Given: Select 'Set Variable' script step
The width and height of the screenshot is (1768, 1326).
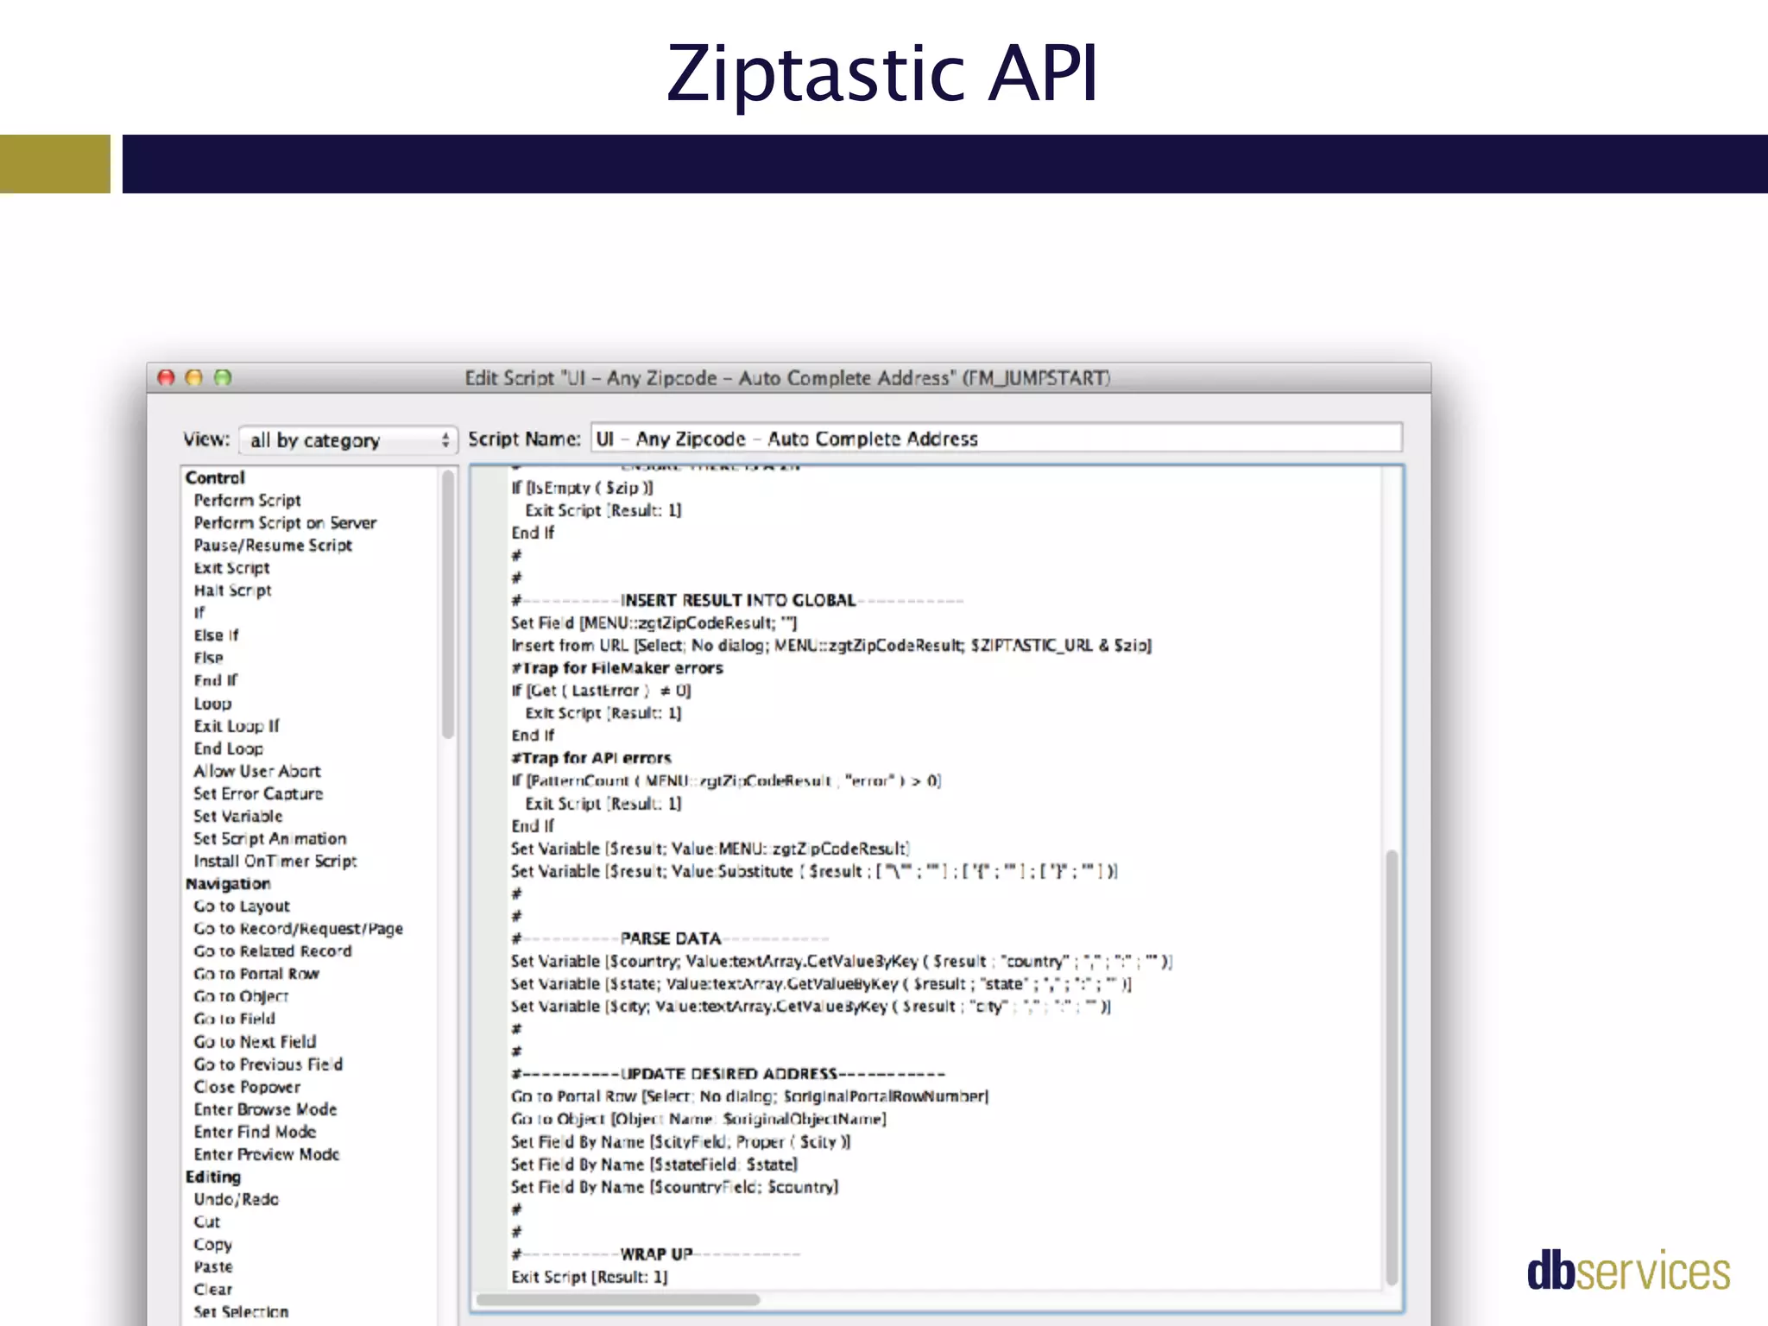Looking at the screenshot, I should coord(237,816).
